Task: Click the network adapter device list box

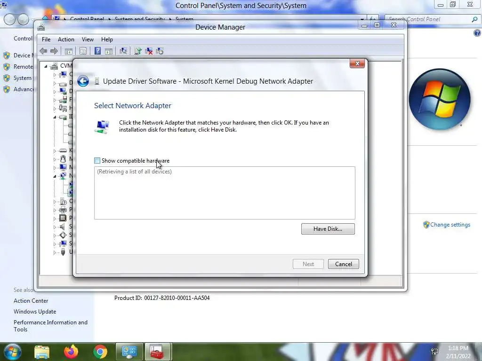Action: click(x=225, y=193)
